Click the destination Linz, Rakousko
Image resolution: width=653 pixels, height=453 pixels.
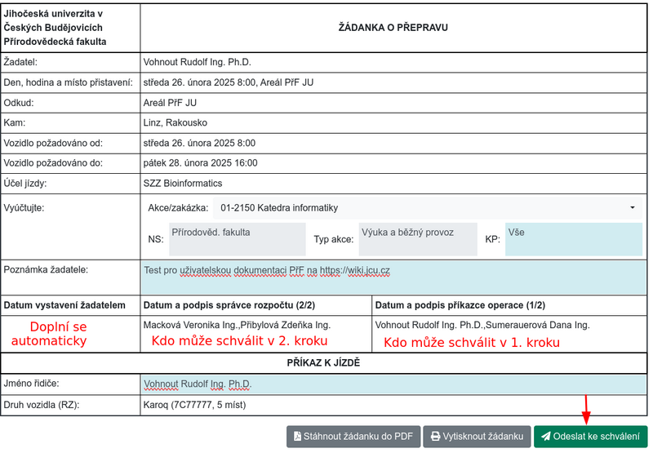point(175,123)
